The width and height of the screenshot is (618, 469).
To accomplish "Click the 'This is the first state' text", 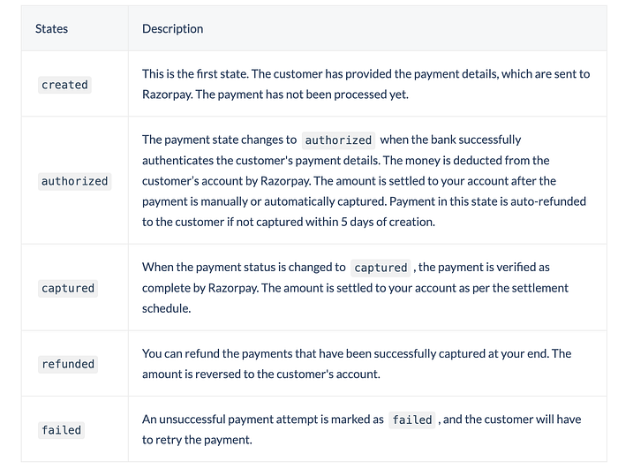I will (195, 74).
